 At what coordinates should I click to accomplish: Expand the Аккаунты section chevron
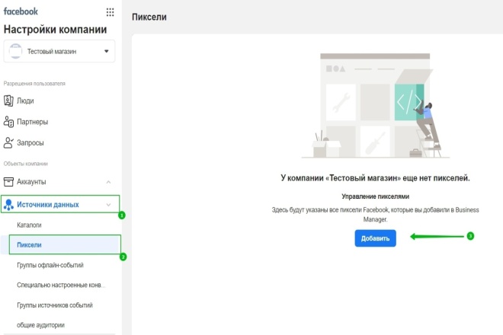pos(108,182)
